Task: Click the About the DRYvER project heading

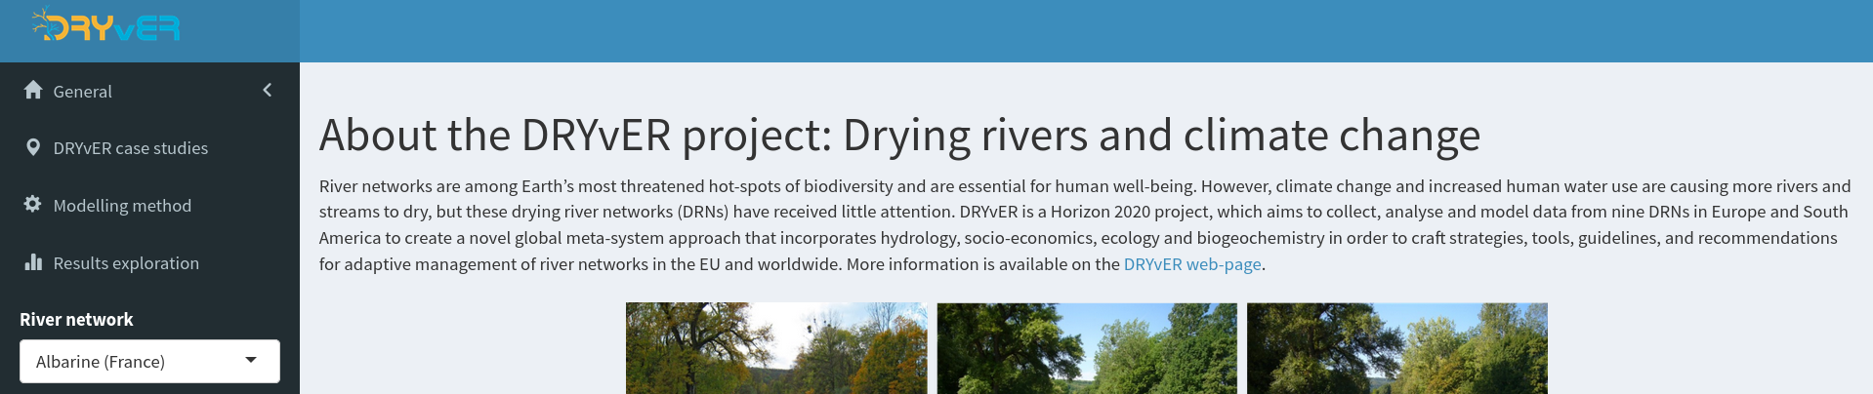Action: [x=899, y=135]
